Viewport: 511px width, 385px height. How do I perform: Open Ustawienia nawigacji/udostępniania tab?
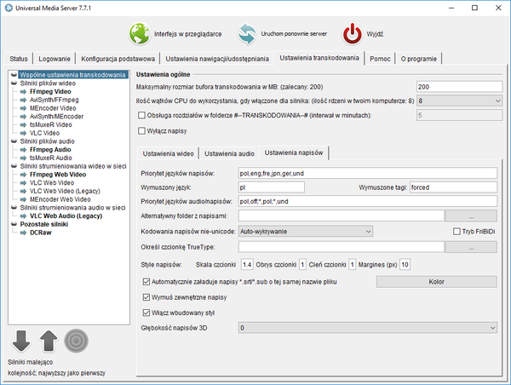[x=217, y=59]
